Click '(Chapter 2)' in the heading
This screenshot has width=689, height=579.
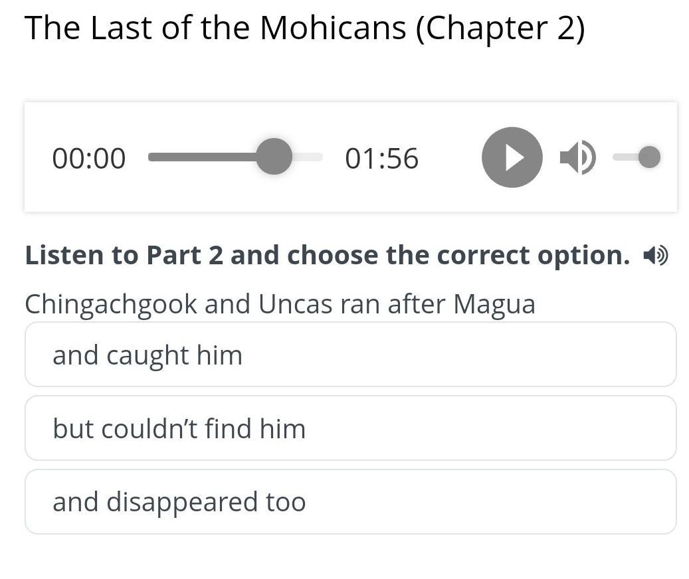click(500, 28)
